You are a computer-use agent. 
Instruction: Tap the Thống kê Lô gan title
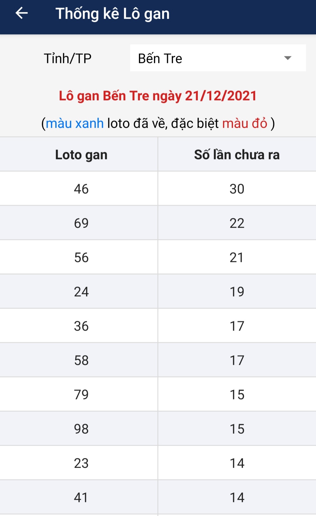tap(112, 14)
